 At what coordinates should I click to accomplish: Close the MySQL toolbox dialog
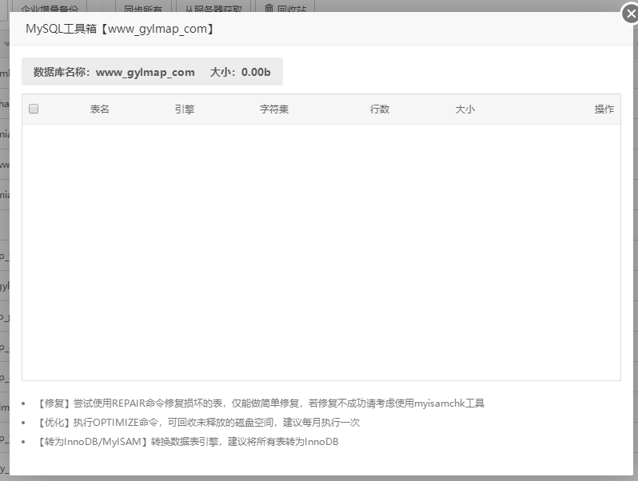pos(631,14)
